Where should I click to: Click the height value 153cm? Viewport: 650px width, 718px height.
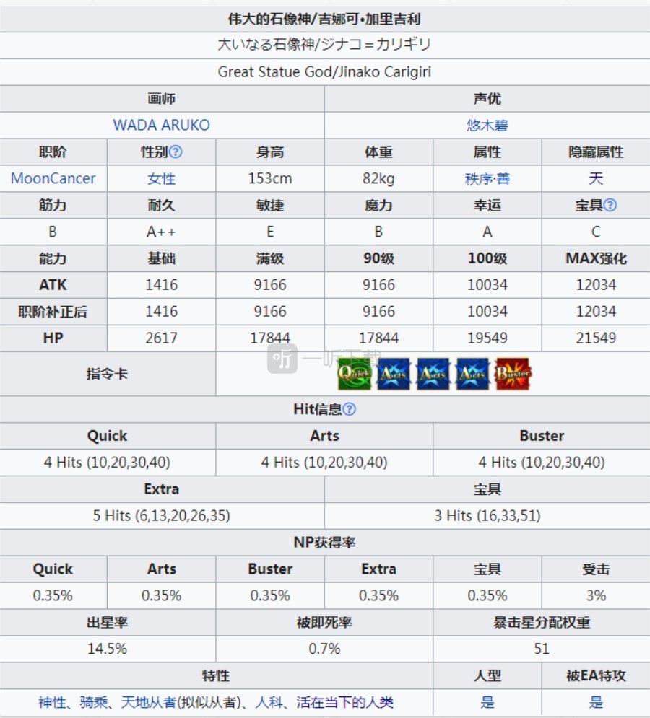point(270,178)
